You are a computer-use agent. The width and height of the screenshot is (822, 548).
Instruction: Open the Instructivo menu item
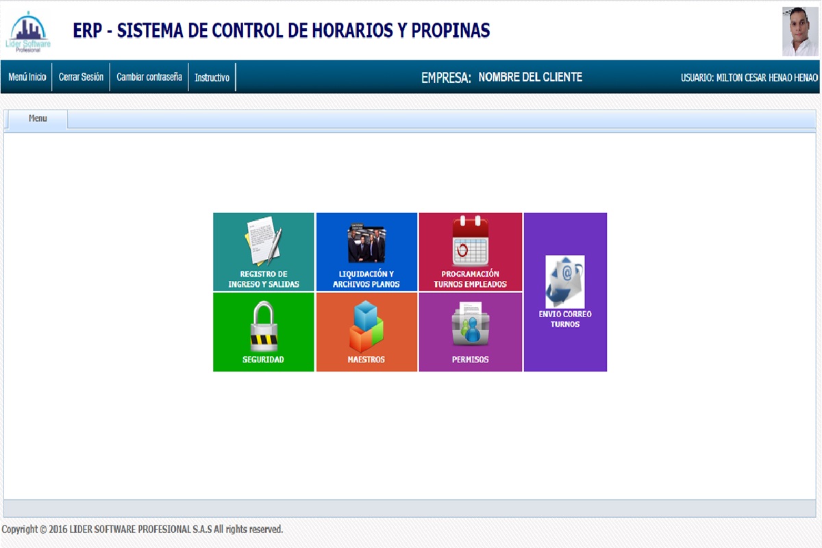click(x=212, y=77)
